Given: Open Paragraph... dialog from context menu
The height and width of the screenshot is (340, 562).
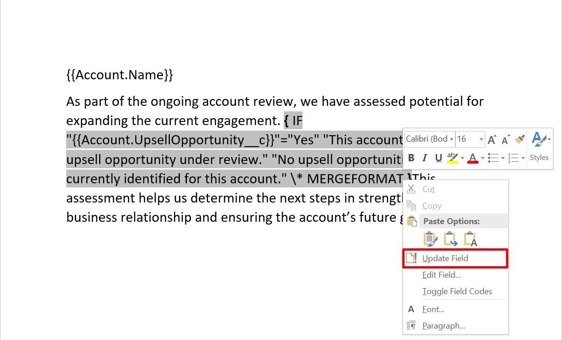Looking at the screenshot, I should pos(455,326).
